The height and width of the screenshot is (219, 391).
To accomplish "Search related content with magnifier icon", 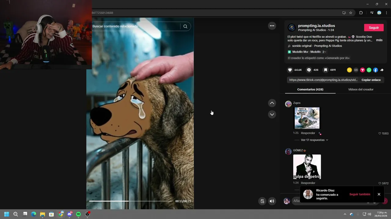I will pos(185,26).
